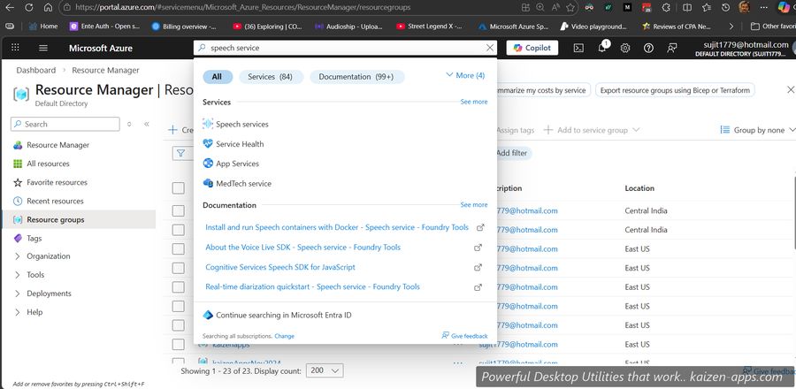Open Install and run Speech containers doc link
The image size is (796, 389).
coord(337,228)
